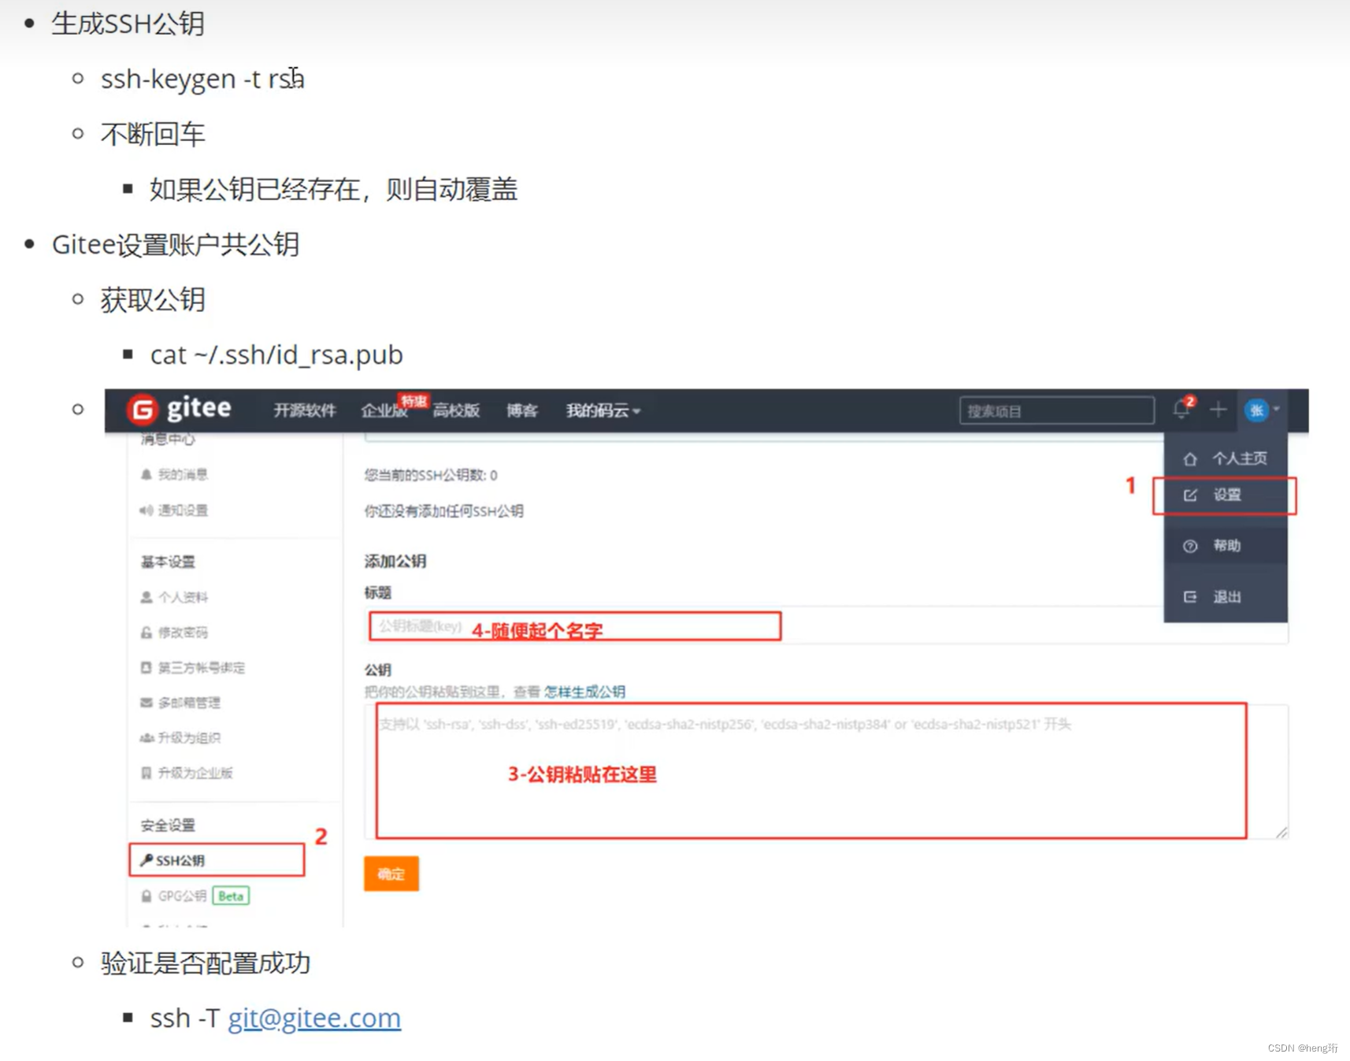This screenshot has height=1061, width=1350.
Task: Click the green Beta badge
Action: coord(231,896)
